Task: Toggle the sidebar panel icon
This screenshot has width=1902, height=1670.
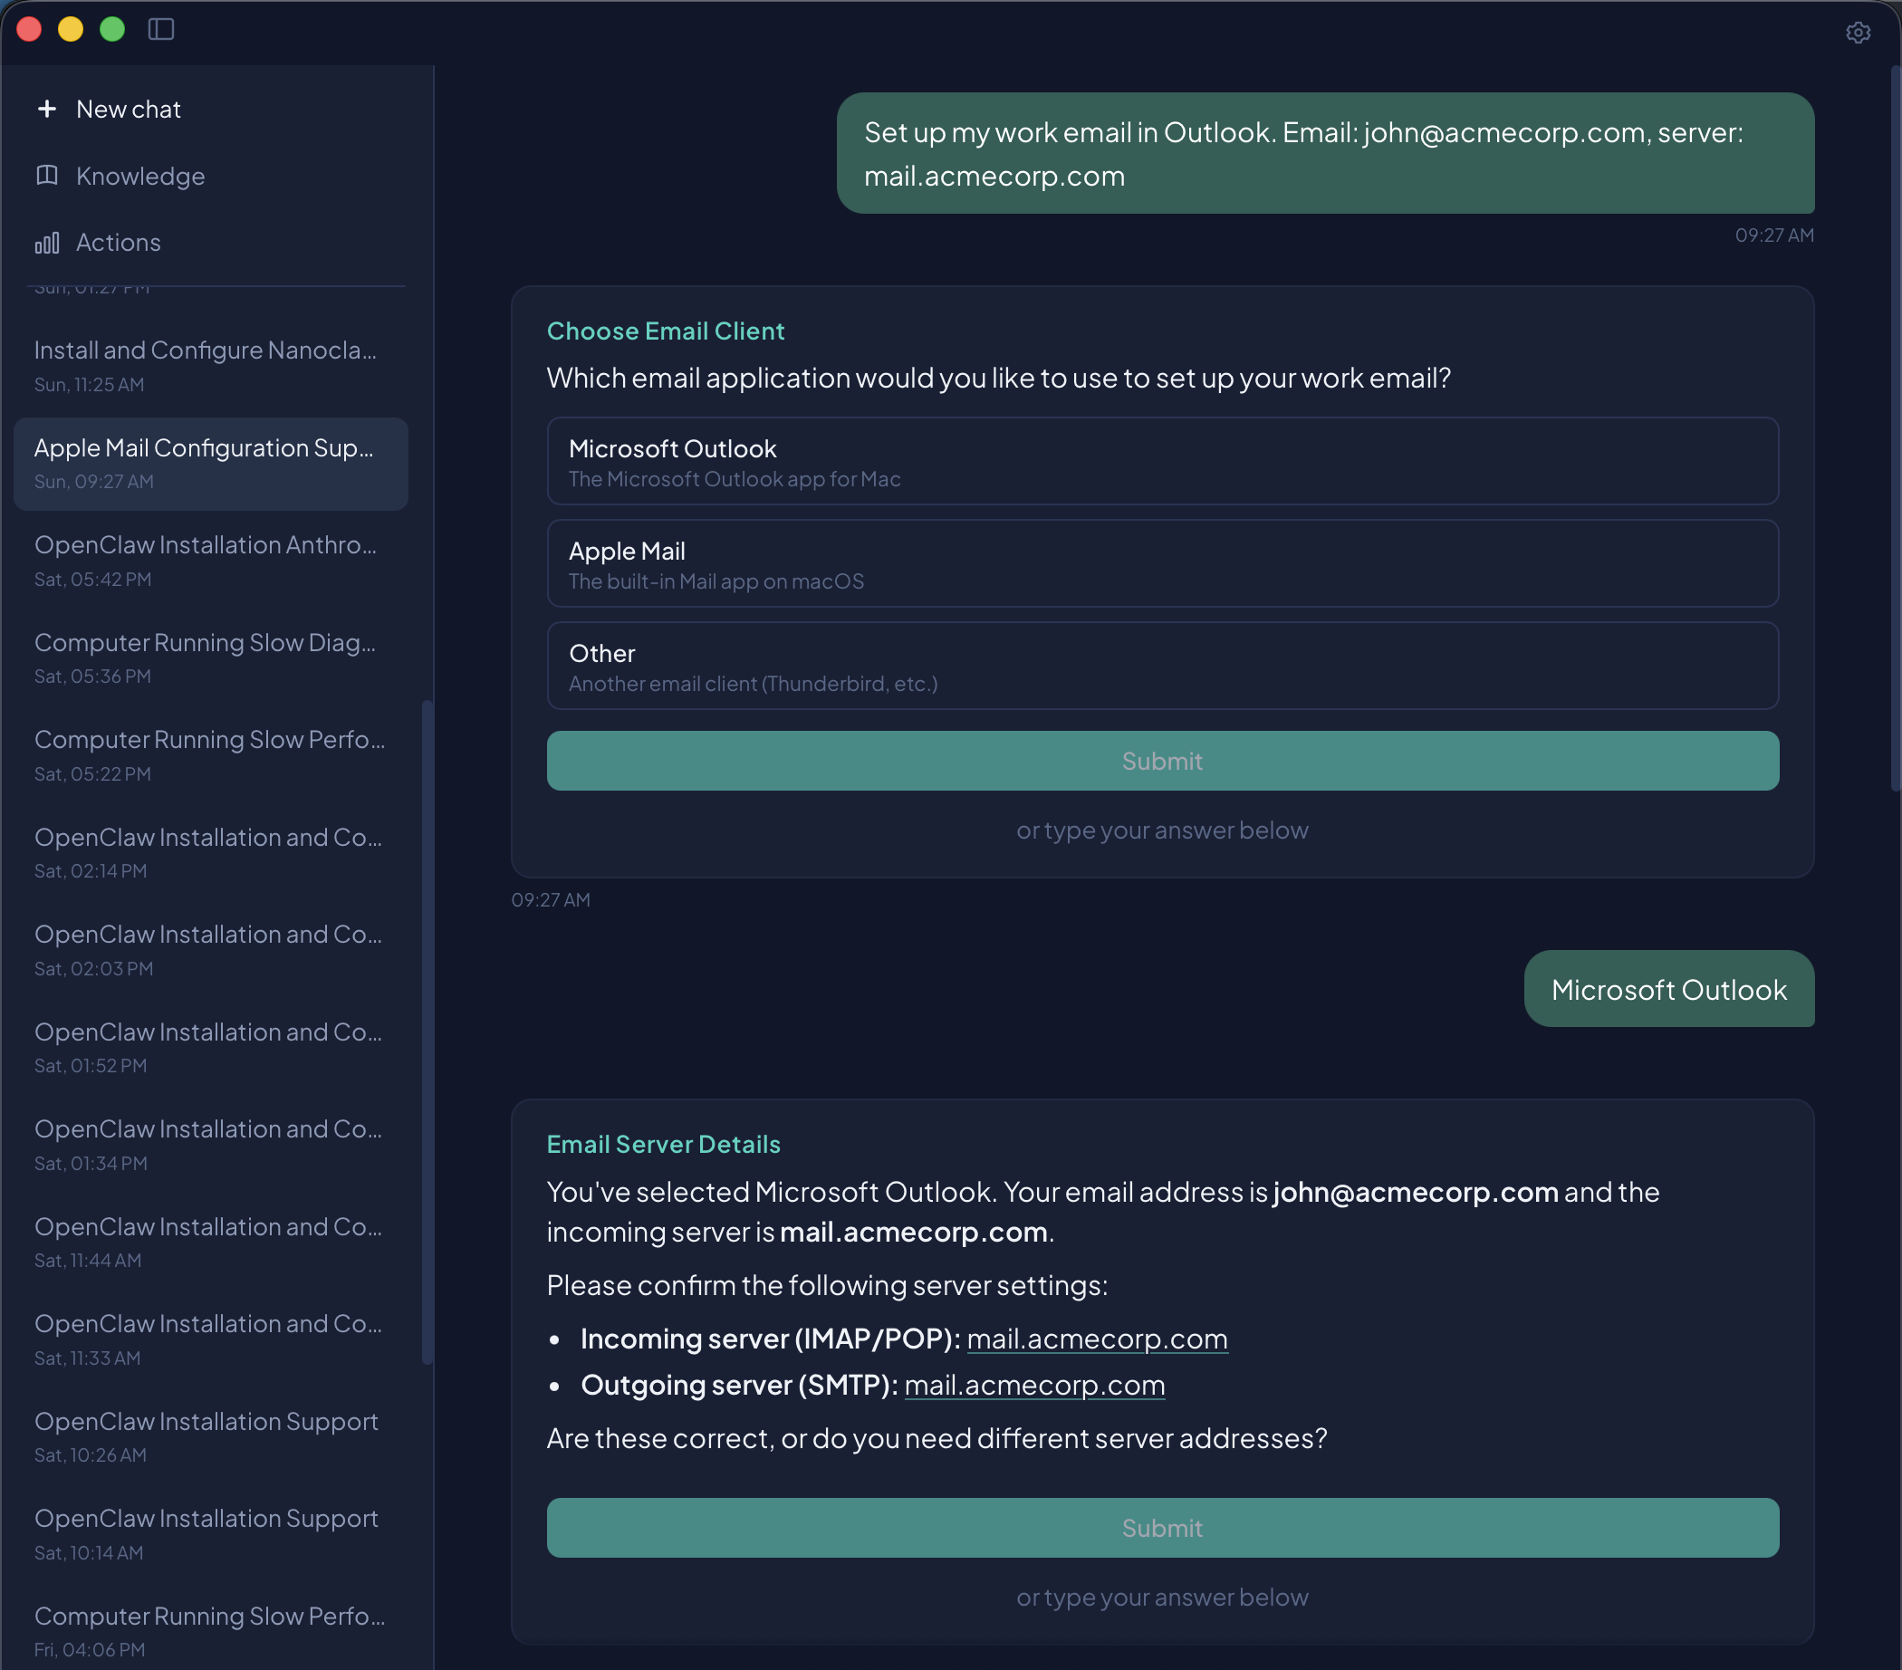Action: tap(161, 30)
